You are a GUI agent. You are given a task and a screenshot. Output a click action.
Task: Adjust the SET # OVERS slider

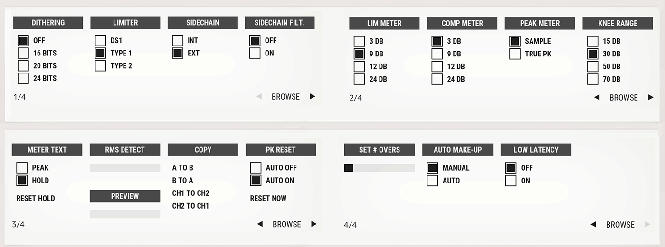379,168
